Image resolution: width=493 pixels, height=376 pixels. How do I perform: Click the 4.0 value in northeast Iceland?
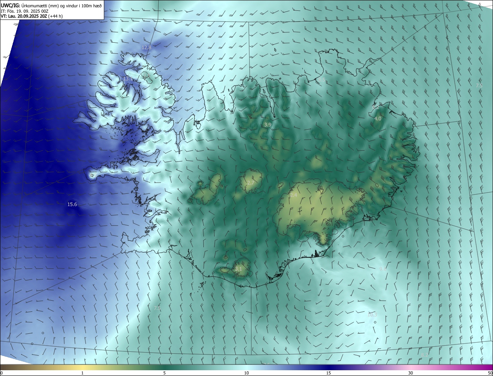pos(378,119)
